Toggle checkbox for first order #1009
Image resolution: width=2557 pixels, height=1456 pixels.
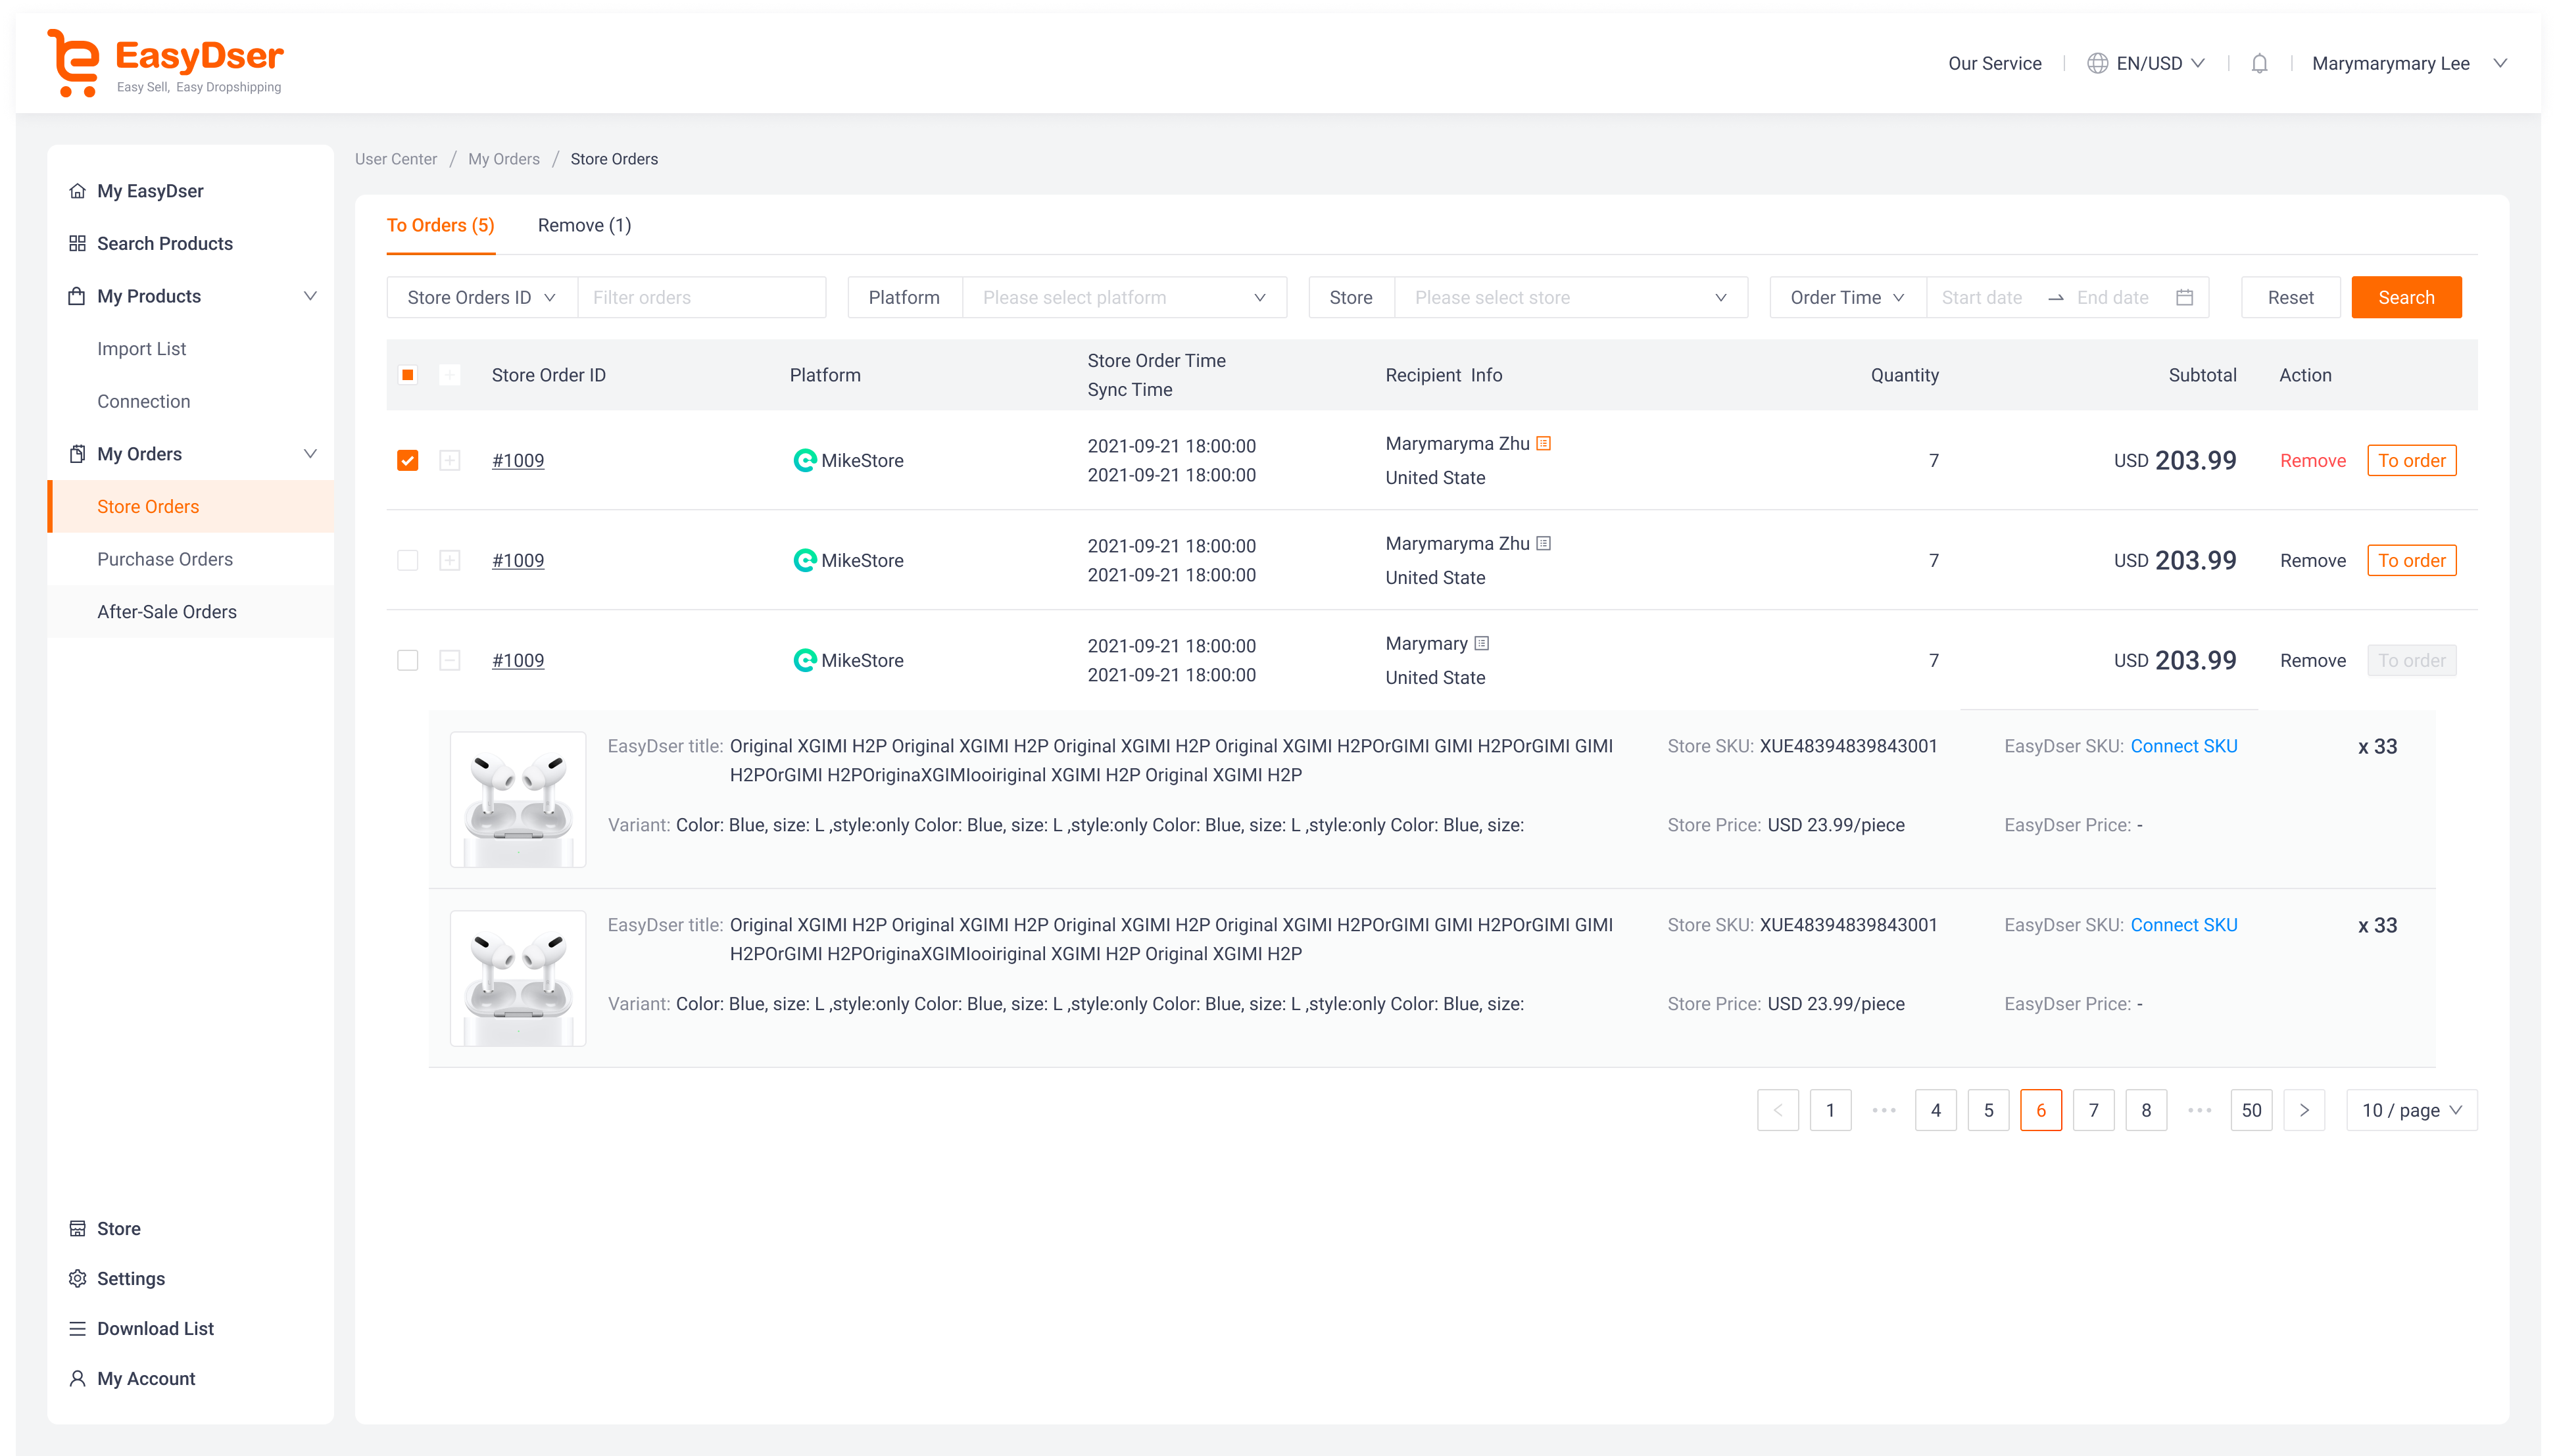coord(408,460)
